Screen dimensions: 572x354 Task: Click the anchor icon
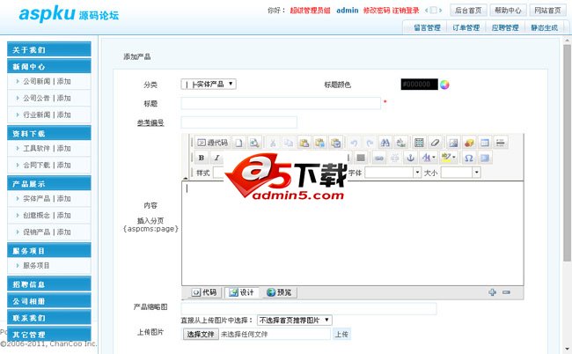point(410,158)
